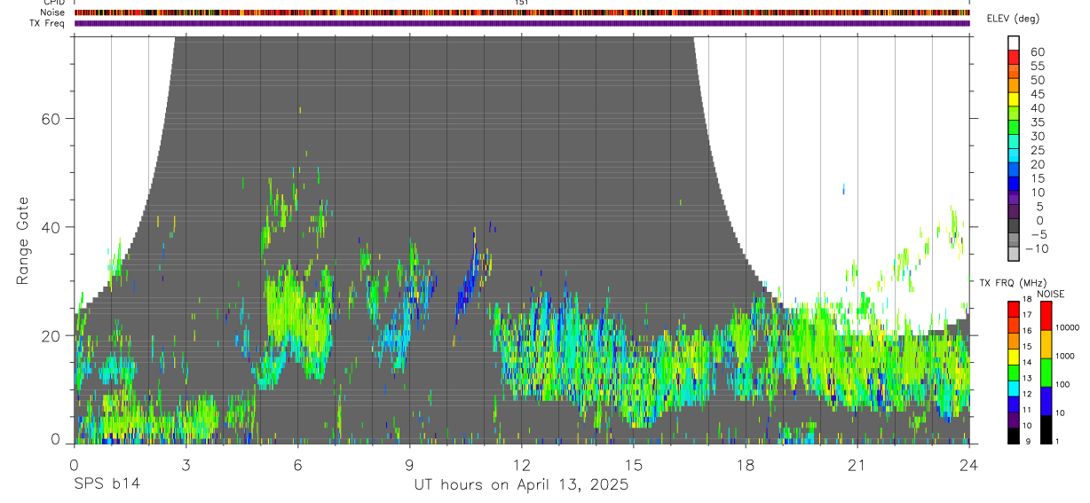Click the UT hour tick label '24'
This screenshot has height=503, width=1090.
pyautogui.click(x=969, y=465)
